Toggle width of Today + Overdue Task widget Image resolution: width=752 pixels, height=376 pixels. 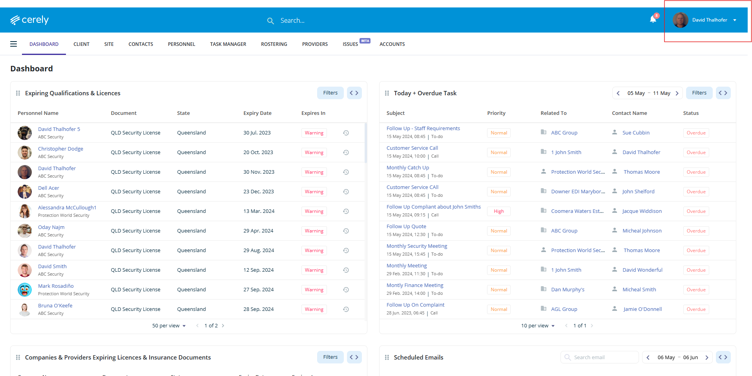tap(723, 93)
